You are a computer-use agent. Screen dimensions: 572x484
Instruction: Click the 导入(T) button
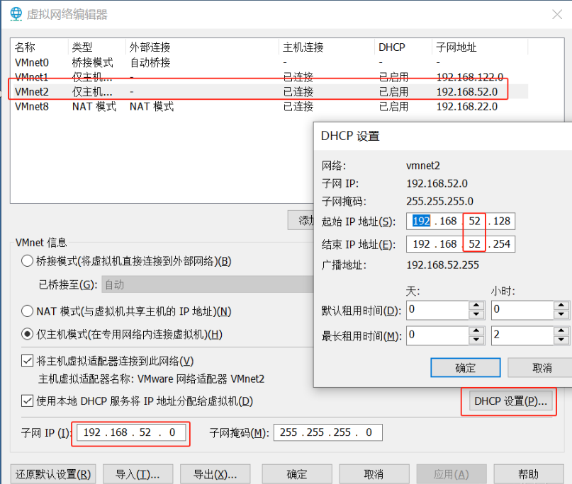tap(138, 474)
